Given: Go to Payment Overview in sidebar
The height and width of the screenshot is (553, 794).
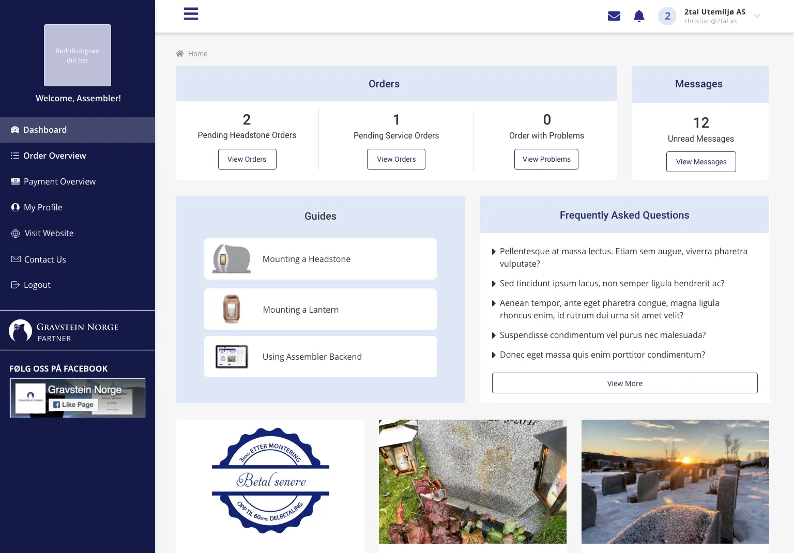Looking at the screenshot, I should [x=59, y=181].
